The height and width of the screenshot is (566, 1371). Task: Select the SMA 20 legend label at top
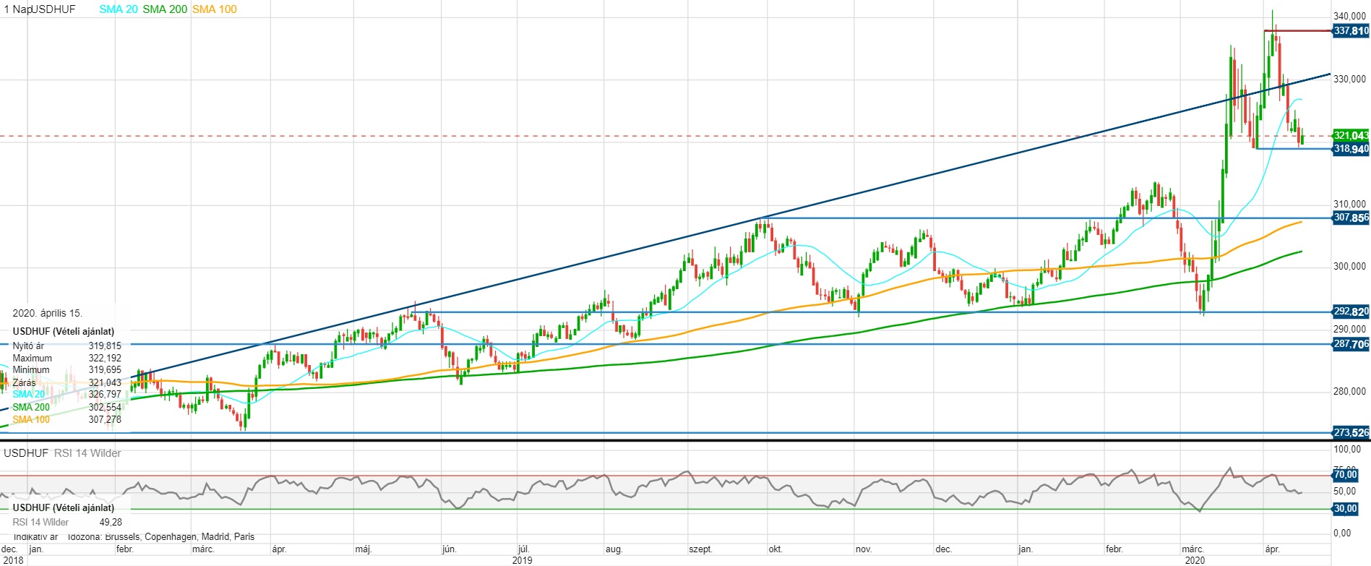click(x=119, y=9)
